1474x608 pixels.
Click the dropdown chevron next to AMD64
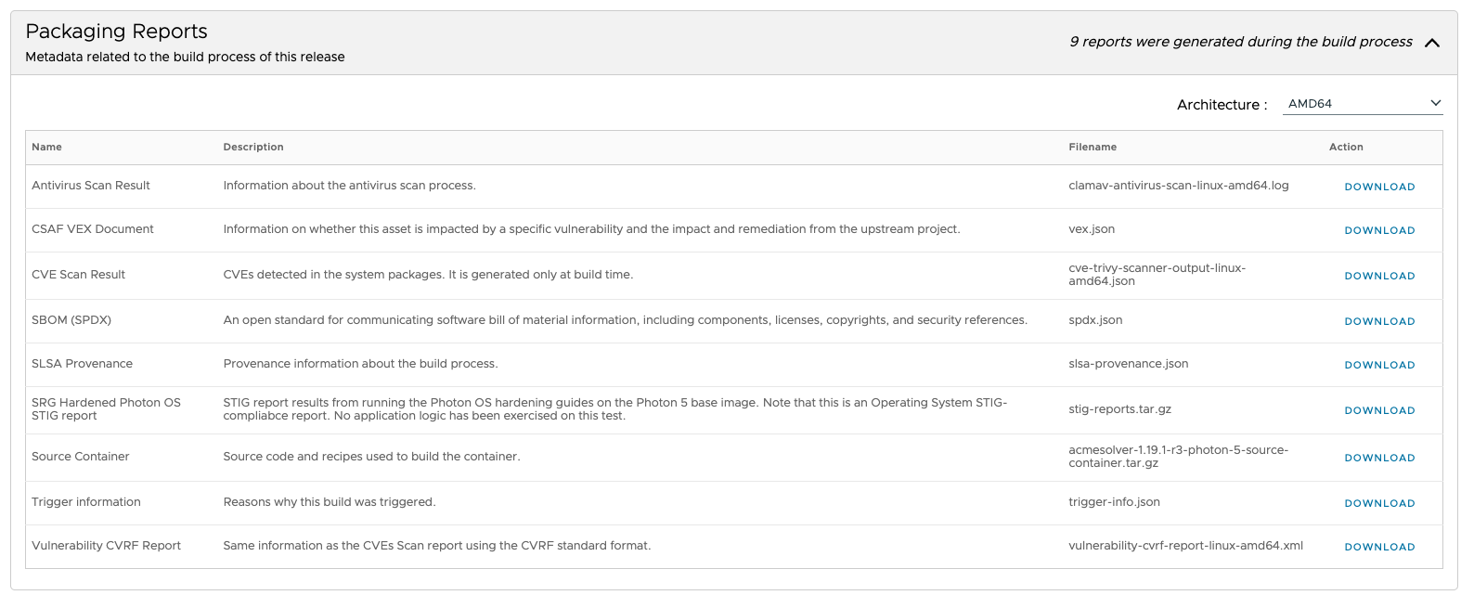[1435, 103]
